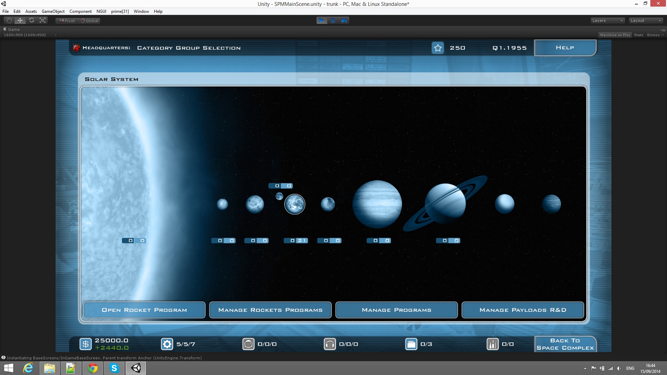Viewport: 667px width, 375px height.
Task: Open the NGUI menu
Action: point(101,11)
